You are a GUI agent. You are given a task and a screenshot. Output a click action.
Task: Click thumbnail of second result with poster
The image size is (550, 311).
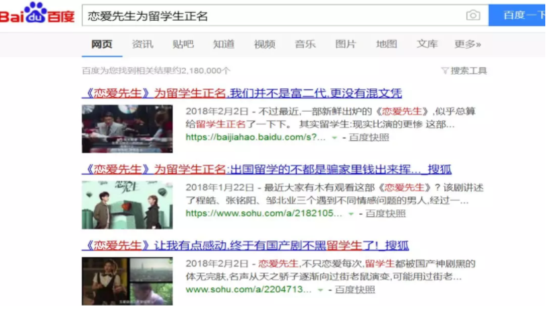pyautogui.click(x=127, y=205)
